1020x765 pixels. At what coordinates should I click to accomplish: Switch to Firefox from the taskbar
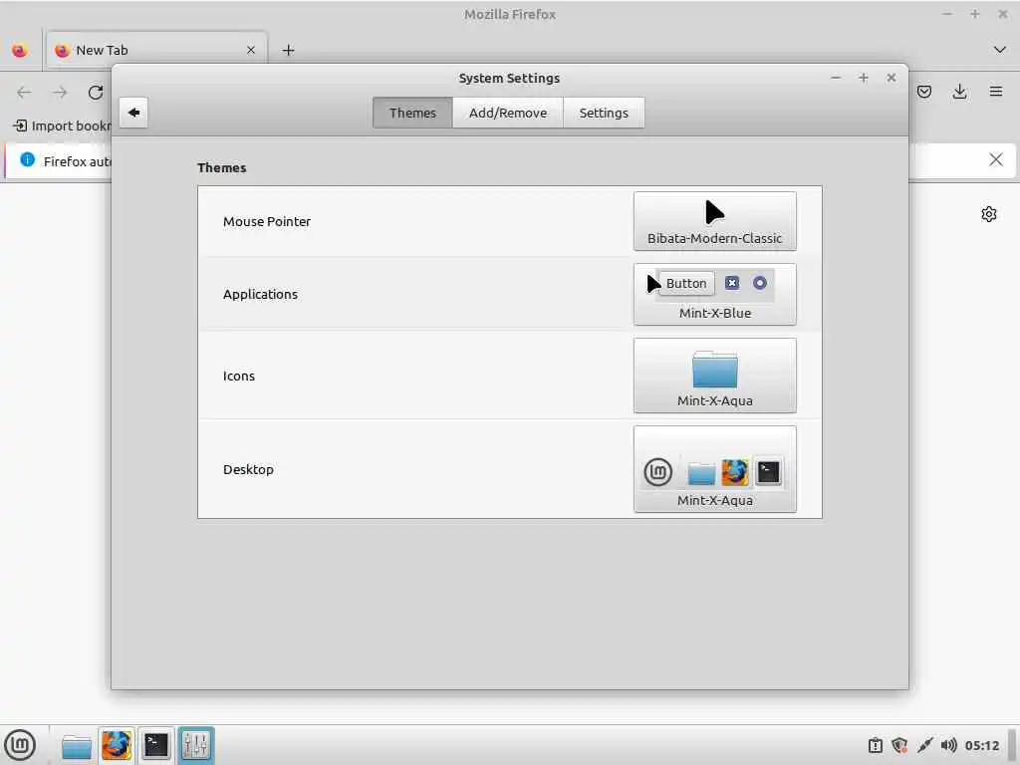[117, 745]
